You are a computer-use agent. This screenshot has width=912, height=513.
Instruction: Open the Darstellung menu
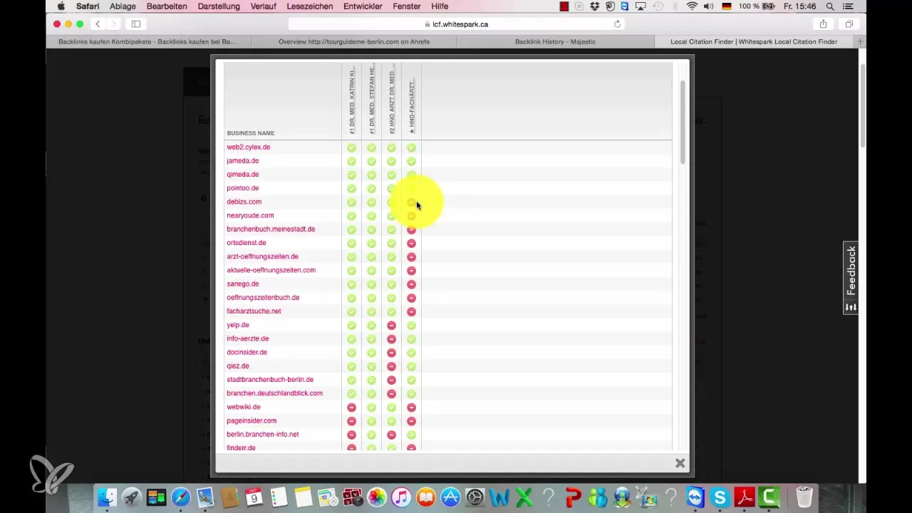point(218,6)
